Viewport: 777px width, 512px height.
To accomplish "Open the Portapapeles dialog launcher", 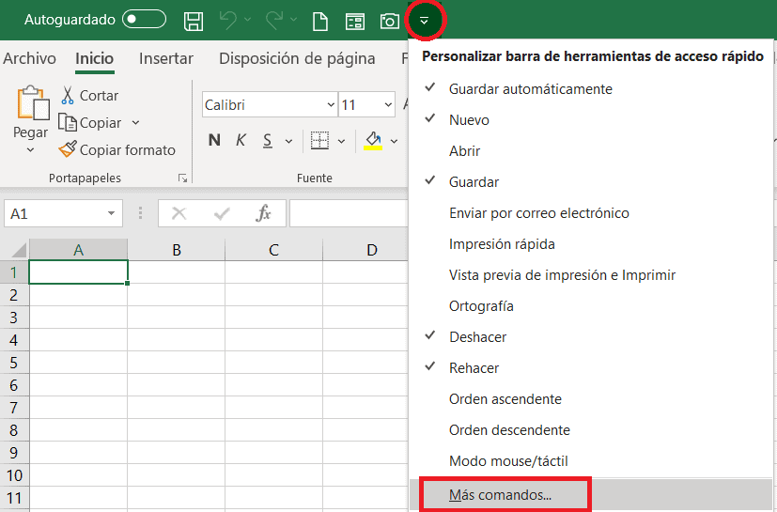I will tap(183, 178).
